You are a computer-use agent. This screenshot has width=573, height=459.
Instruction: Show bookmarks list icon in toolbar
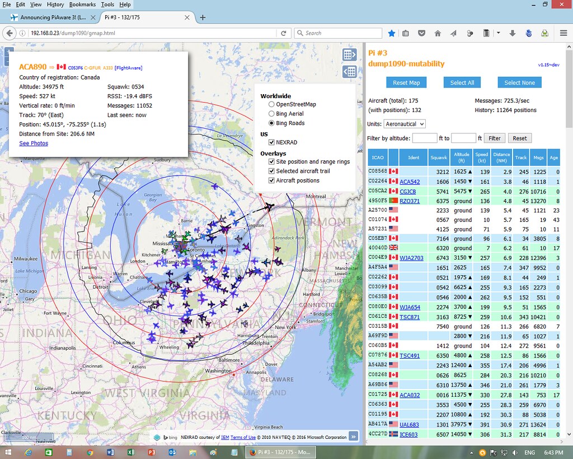(406, 33)
